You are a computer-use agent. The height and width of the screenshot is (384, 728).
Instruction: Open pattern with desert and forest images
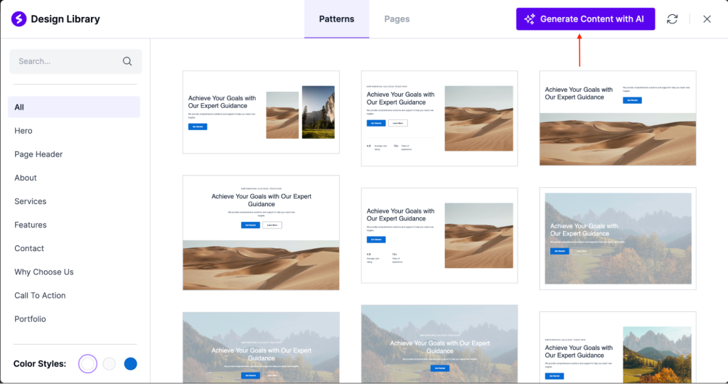point(261,112)
